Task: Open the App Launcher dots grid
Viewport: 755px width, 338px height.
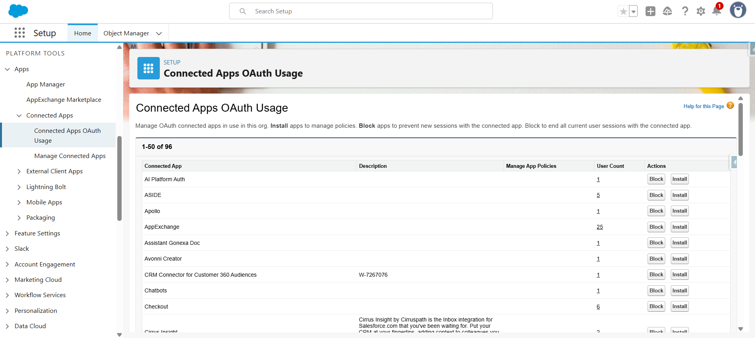Action: (x=20, y=33)
